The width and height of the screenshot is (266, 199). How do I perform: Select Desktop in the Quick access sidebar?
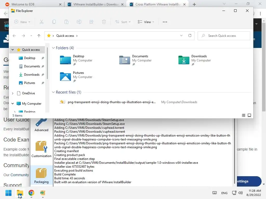[30, 58]
